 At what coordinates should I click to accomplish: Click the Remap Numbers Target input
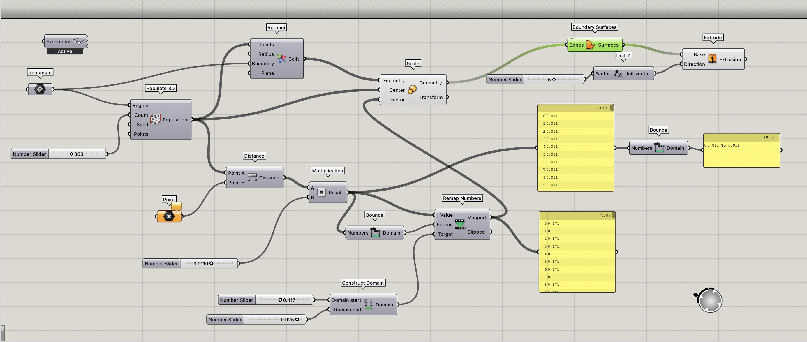pos(445,234)
